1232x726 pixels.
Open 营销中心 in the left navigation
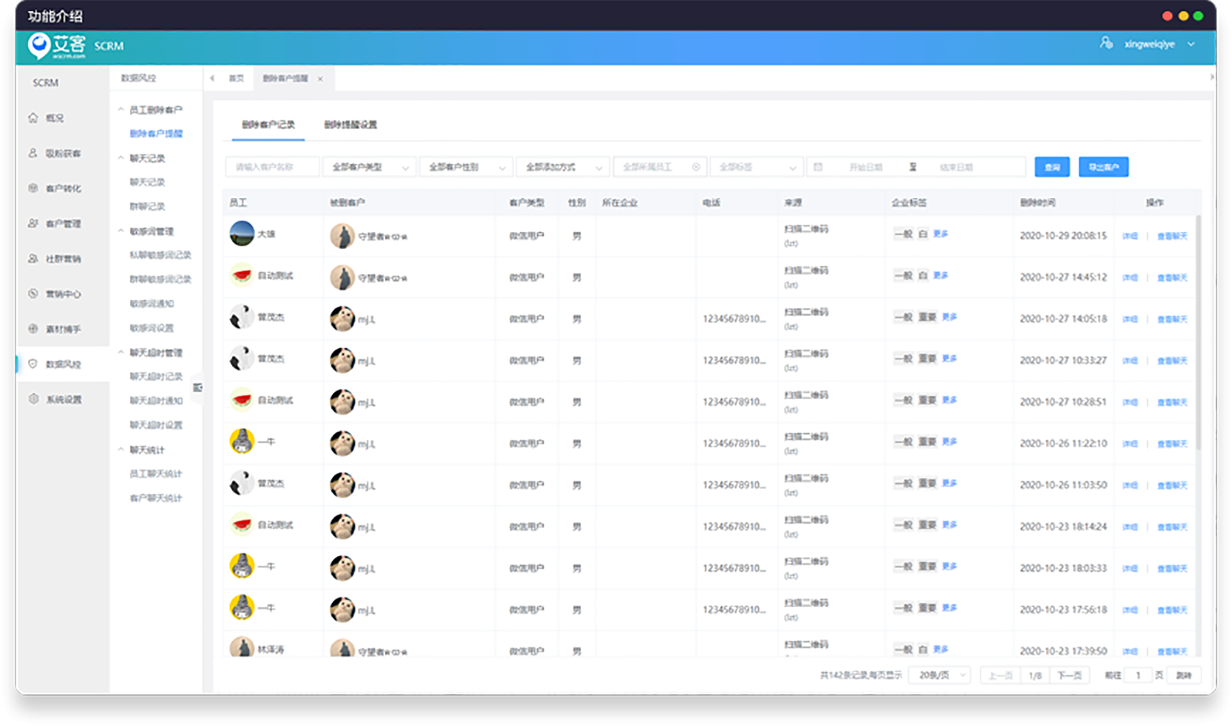[62, 294]
